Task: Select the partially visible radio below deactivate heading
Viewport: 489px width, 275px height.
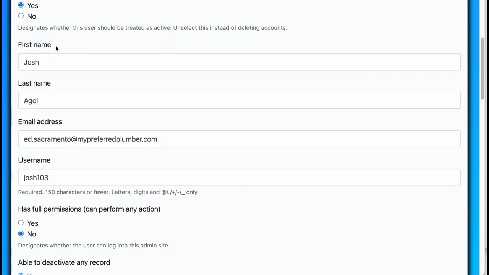Action: [21, 274]
